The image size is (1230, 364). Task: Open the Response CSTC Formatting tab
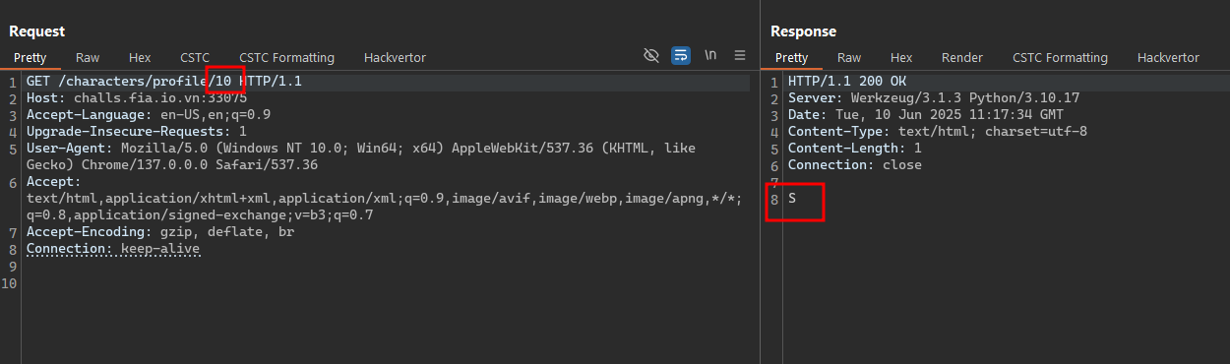(x=1060, y=58)
